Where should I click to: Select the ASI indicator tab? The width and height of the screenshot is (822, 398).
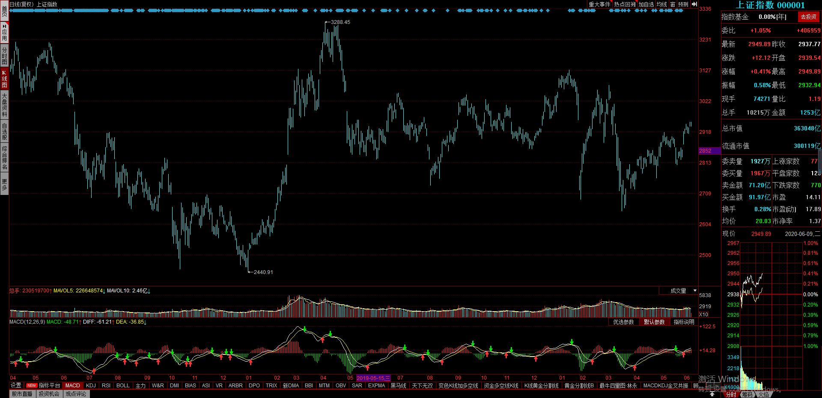pyautogui.click(x=206, y=385)
